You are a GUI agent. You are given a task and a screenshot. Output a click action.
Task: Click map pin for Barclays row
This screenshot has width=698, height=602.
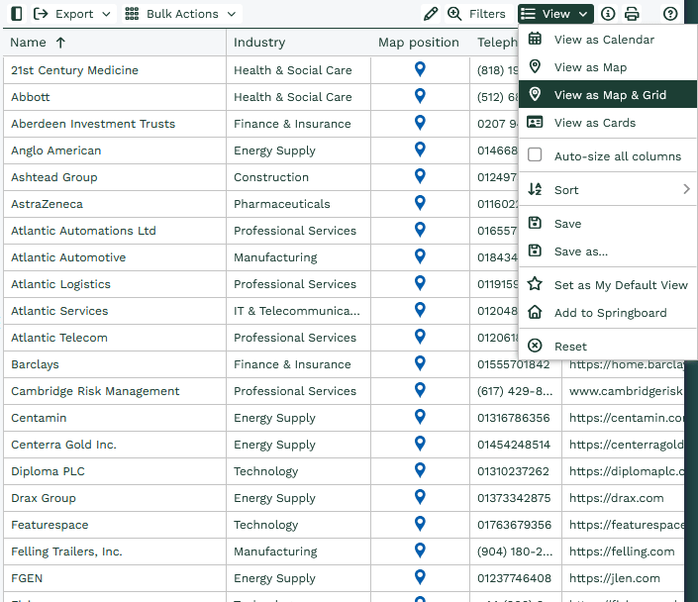coord(420,363)
